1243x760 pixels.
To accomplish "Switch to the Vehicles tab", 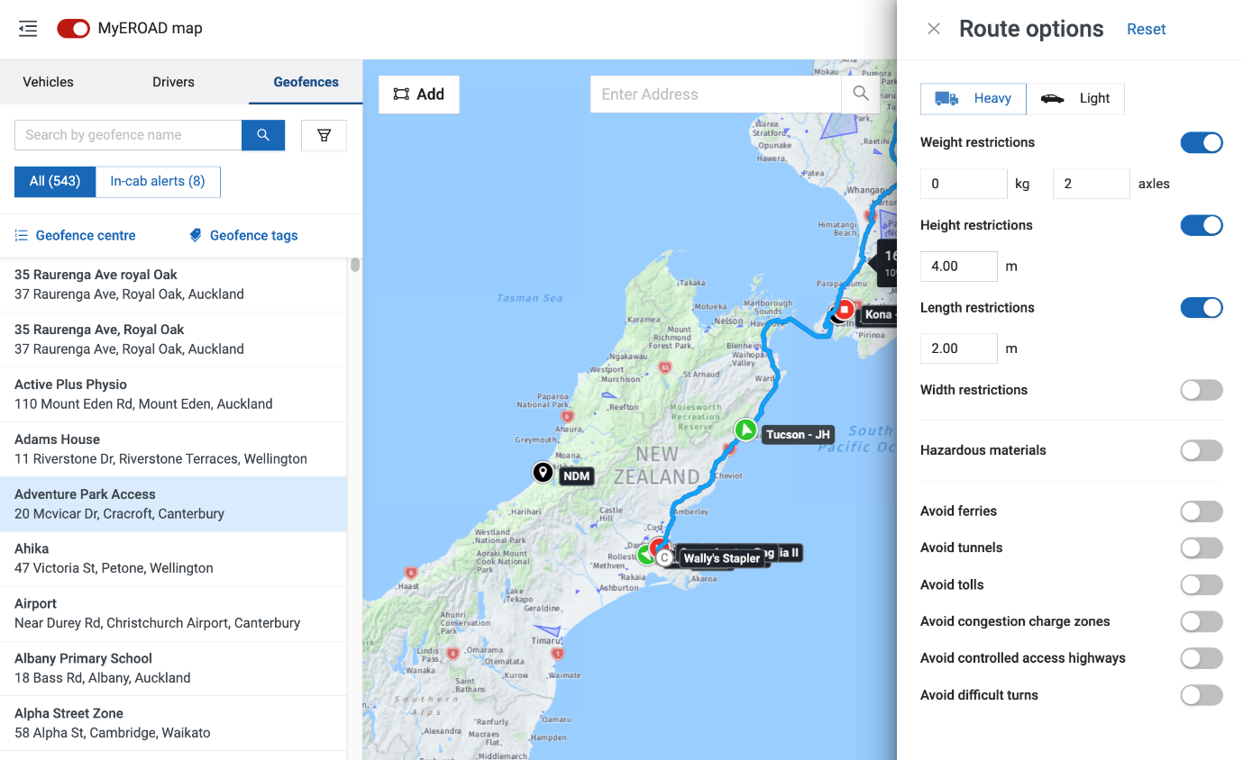I will (x=49, y=82).
